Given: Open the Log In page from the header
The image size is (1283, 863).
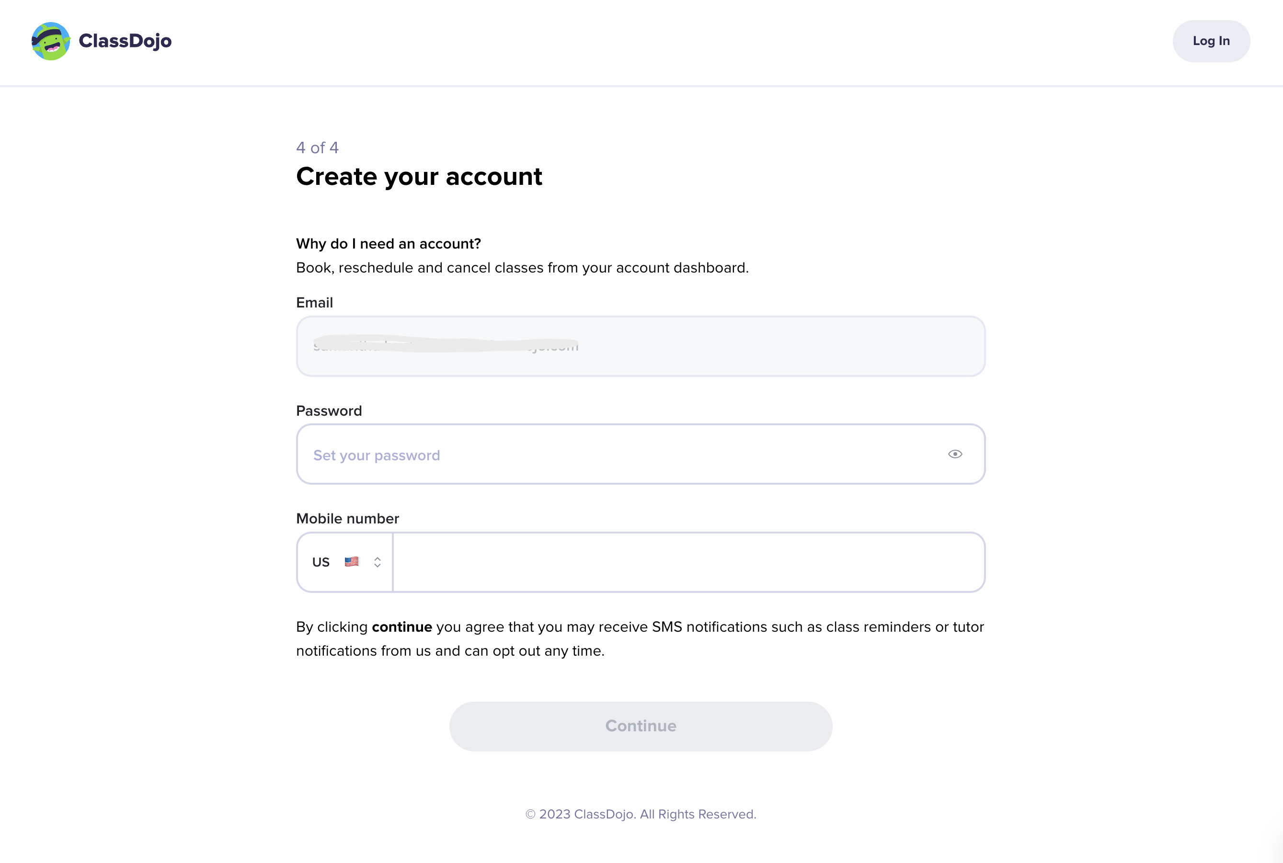Looking at the screenshot, I should pos(1211,41).
